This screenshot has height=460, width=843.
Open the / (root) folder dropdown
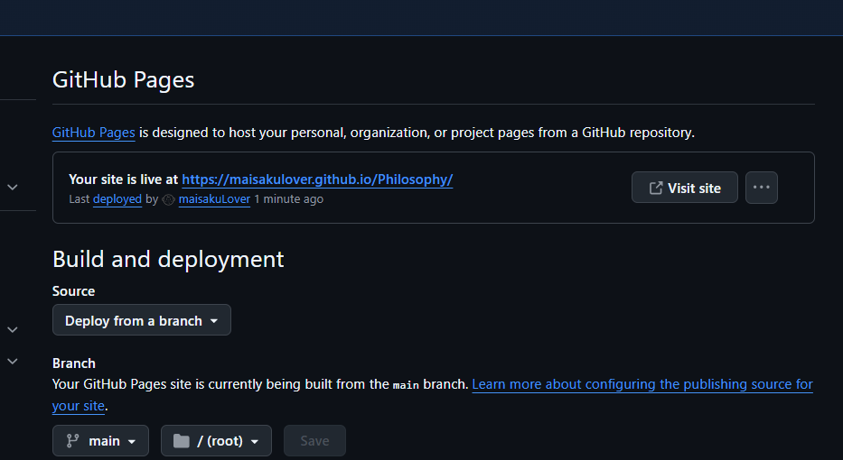[216, 441]
